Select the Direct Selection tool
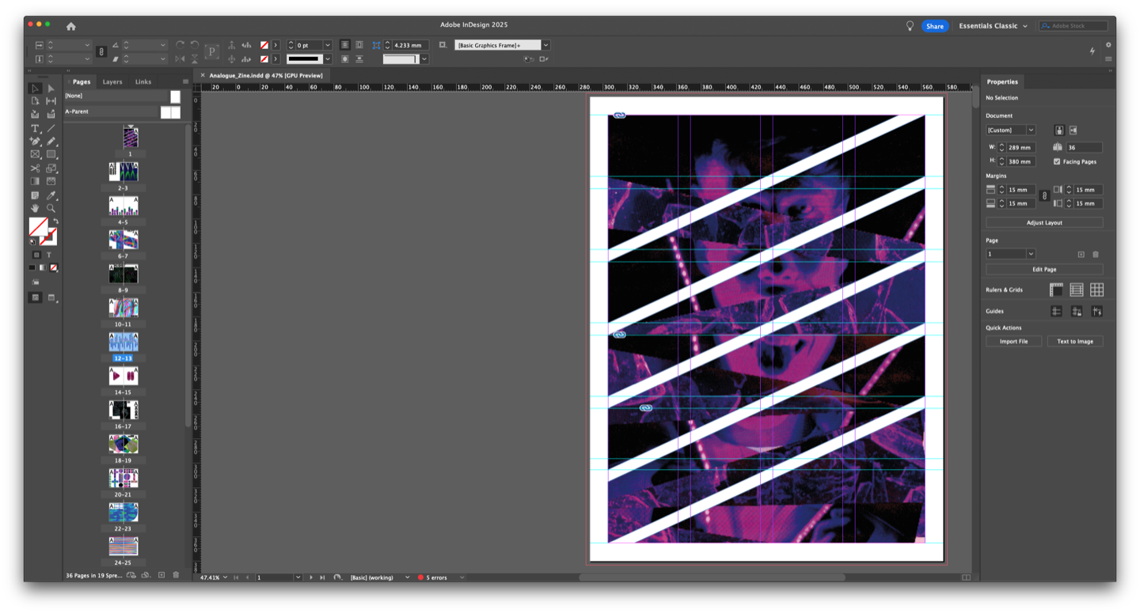The height and width of the screenshot is (613, 1140). (51, 89)
